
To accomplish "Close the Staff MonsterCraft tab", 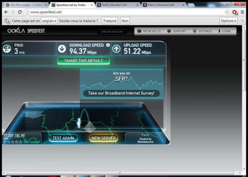I will tap(138, 5).
